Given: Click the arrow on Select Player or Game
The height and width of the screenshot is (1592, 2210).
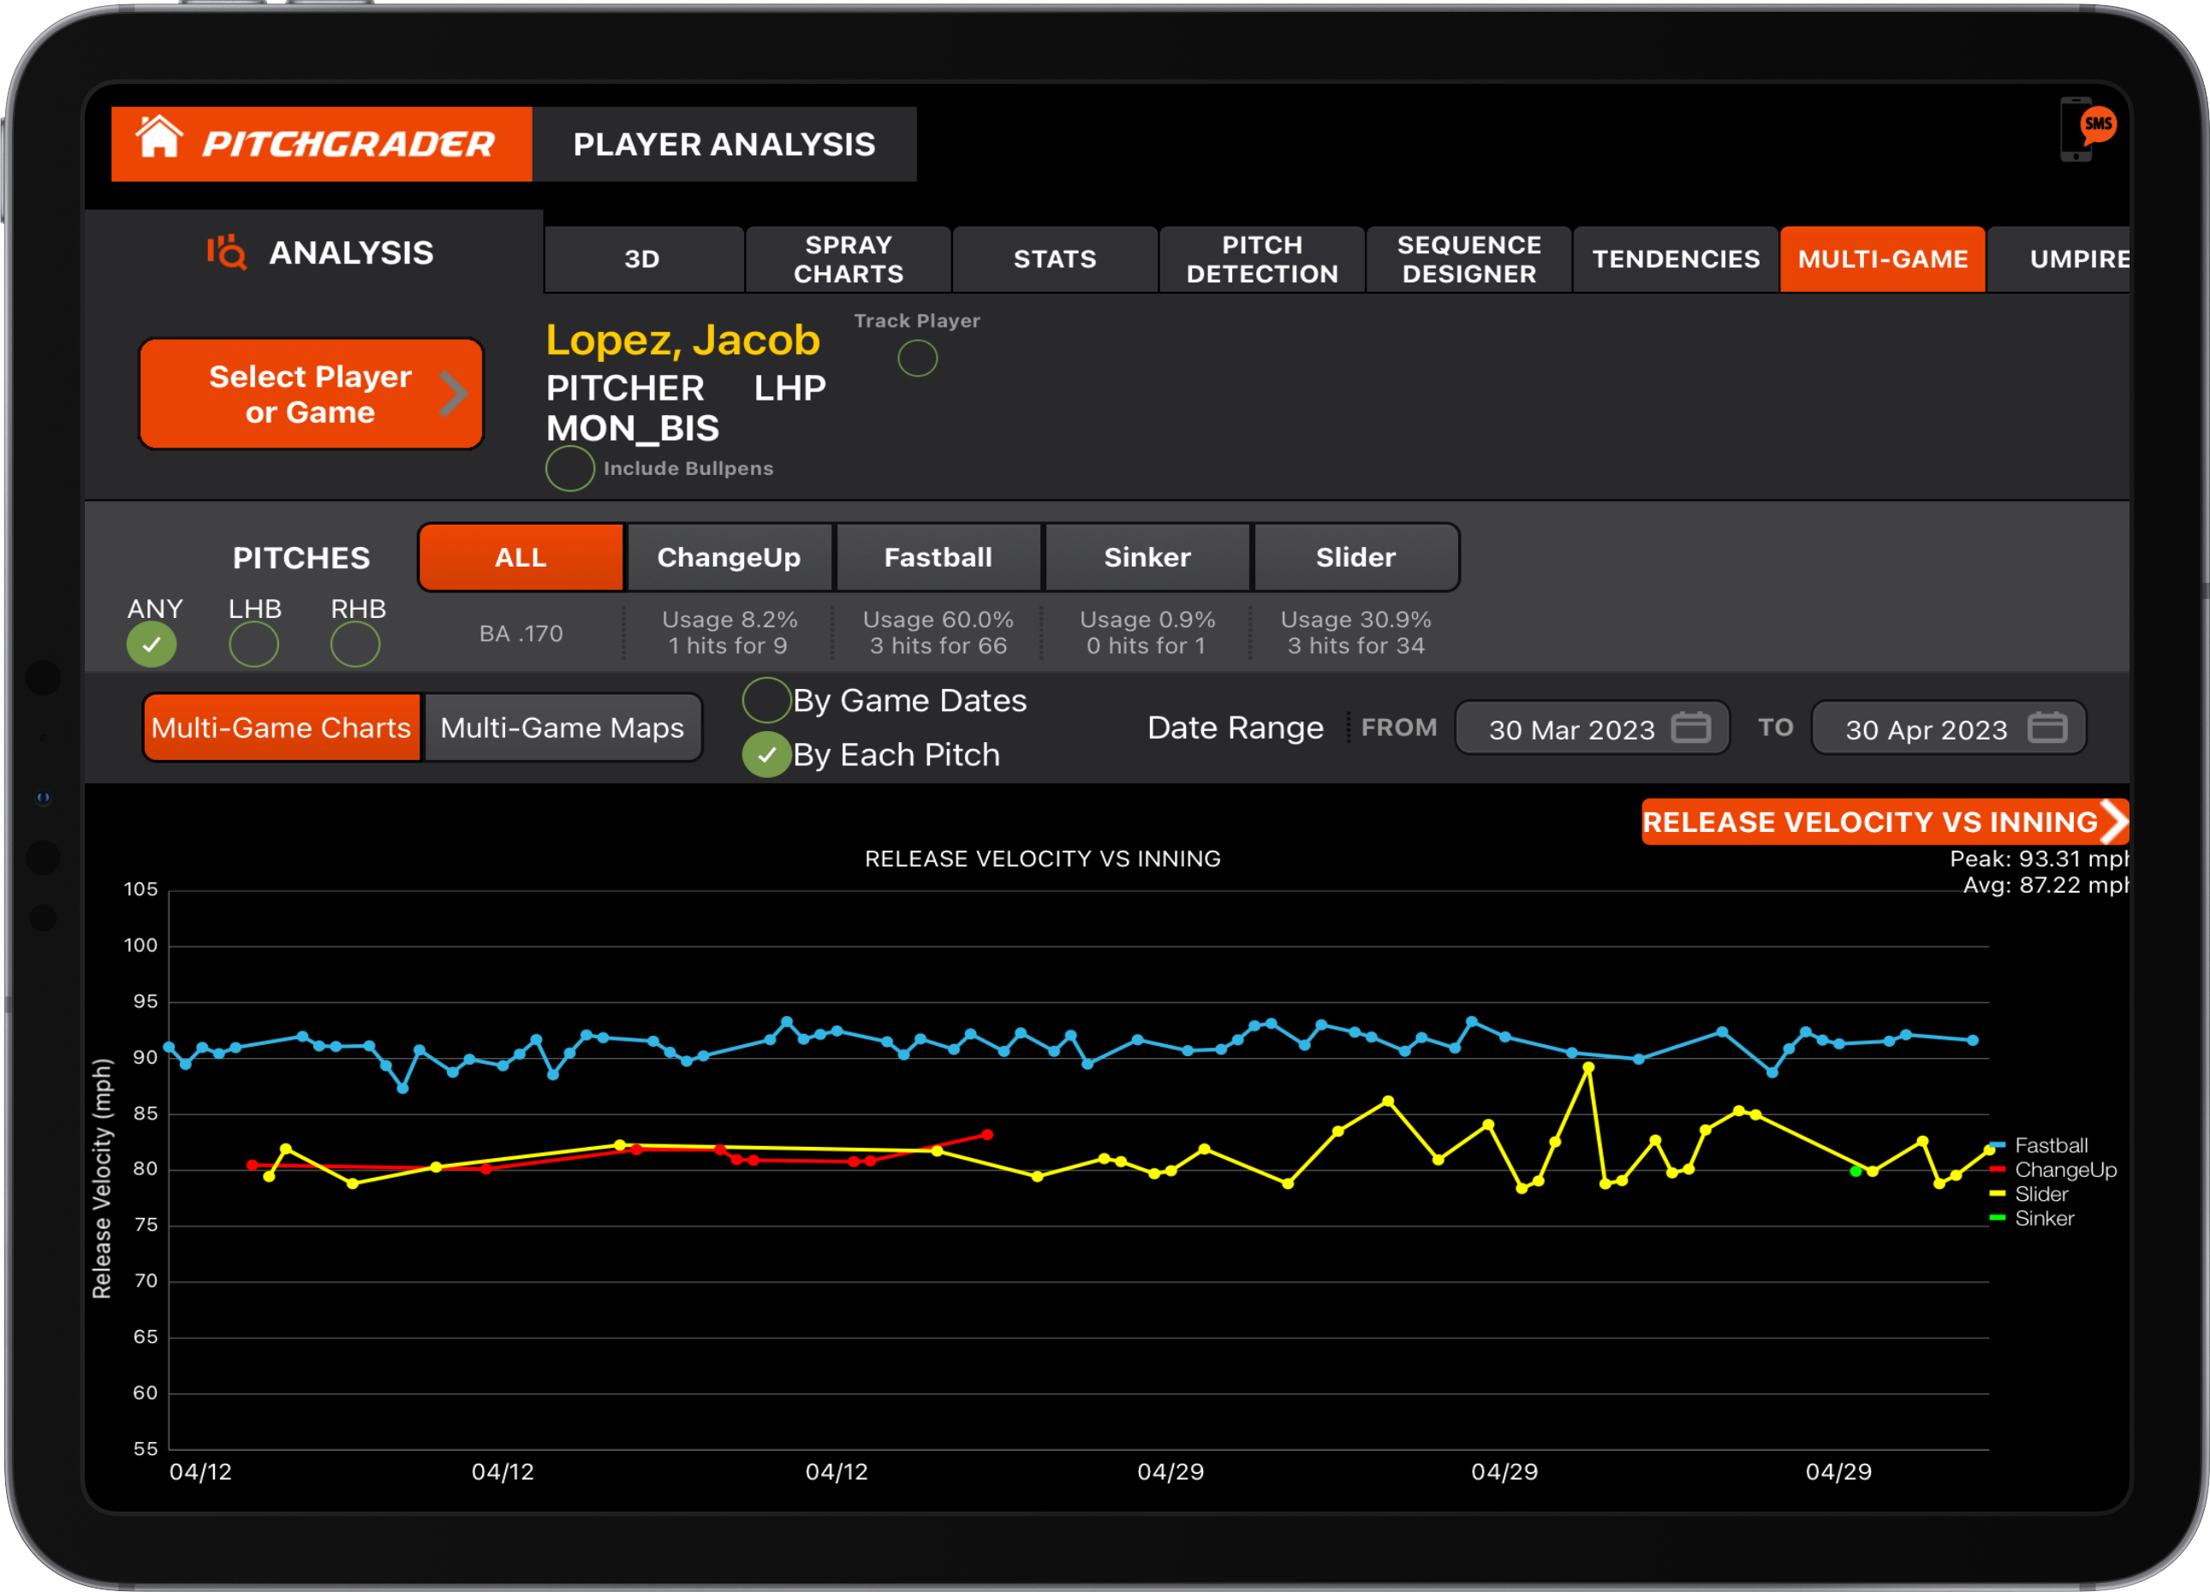Looking at the screenshot, I should [x=453, y=393].
